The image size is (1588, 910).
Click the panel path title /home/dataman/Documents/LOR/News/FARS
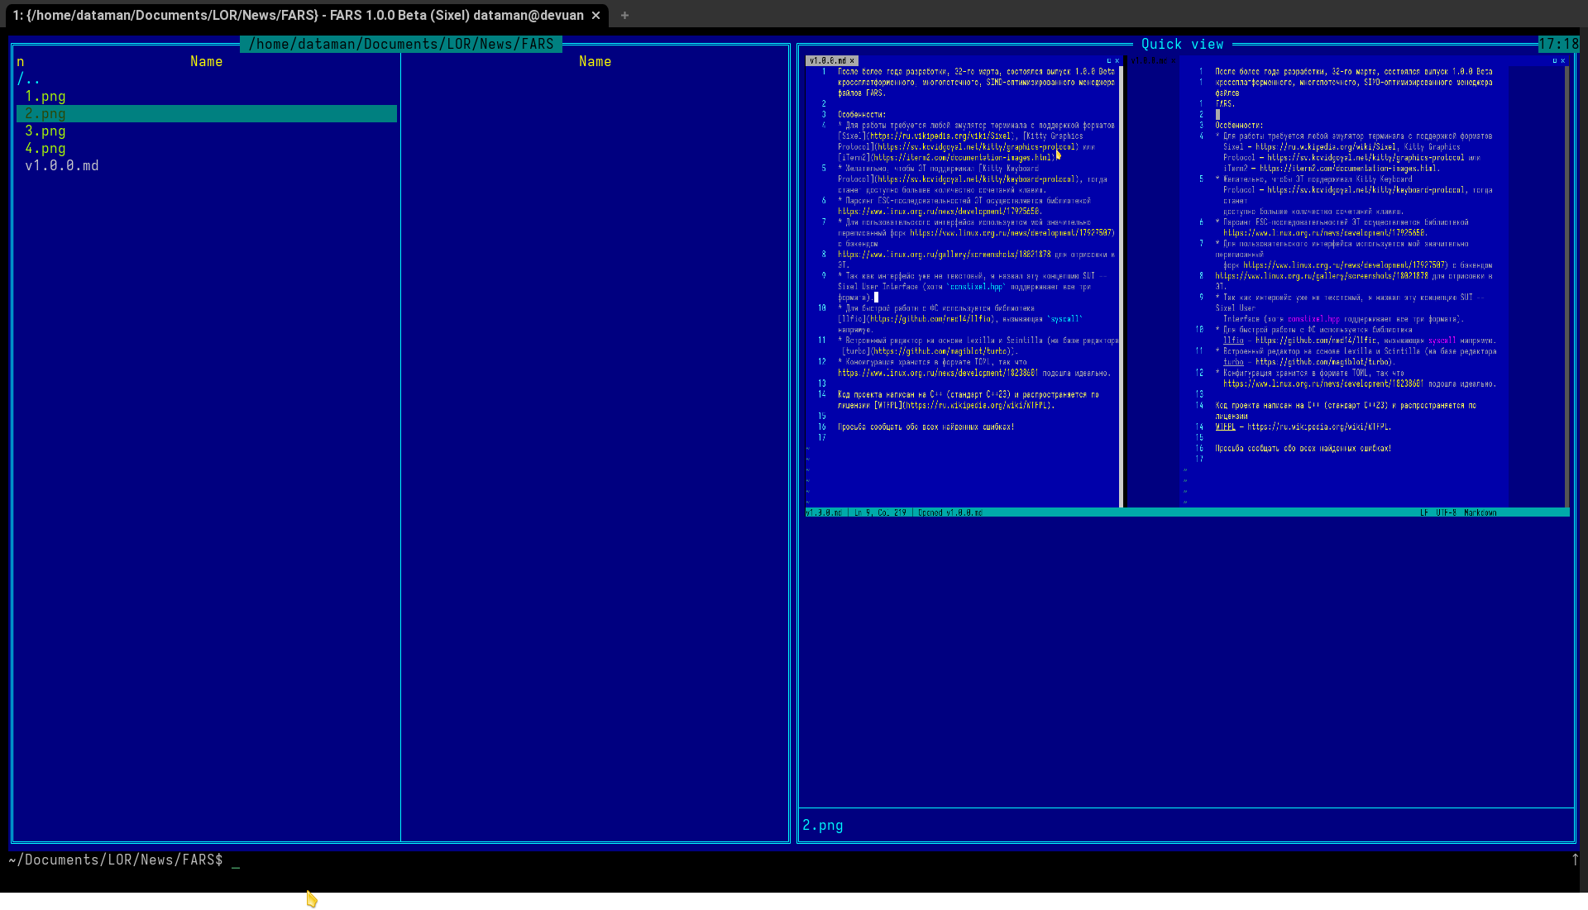point(401,45)
